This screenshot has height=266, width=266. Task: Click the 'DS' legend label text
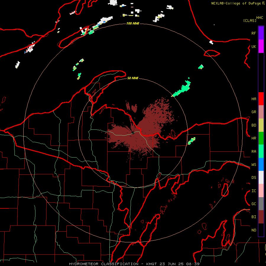[x=254, y=178]
